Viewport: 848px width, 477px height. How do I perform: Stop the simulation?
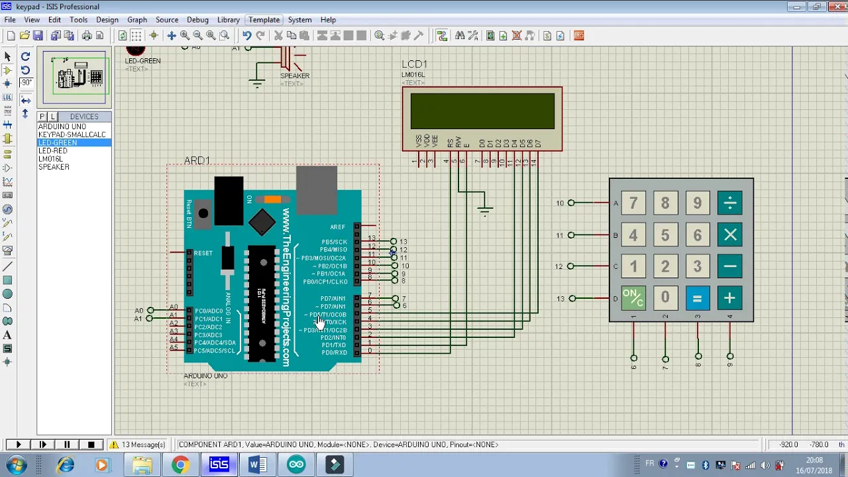(x=91, y=445)
